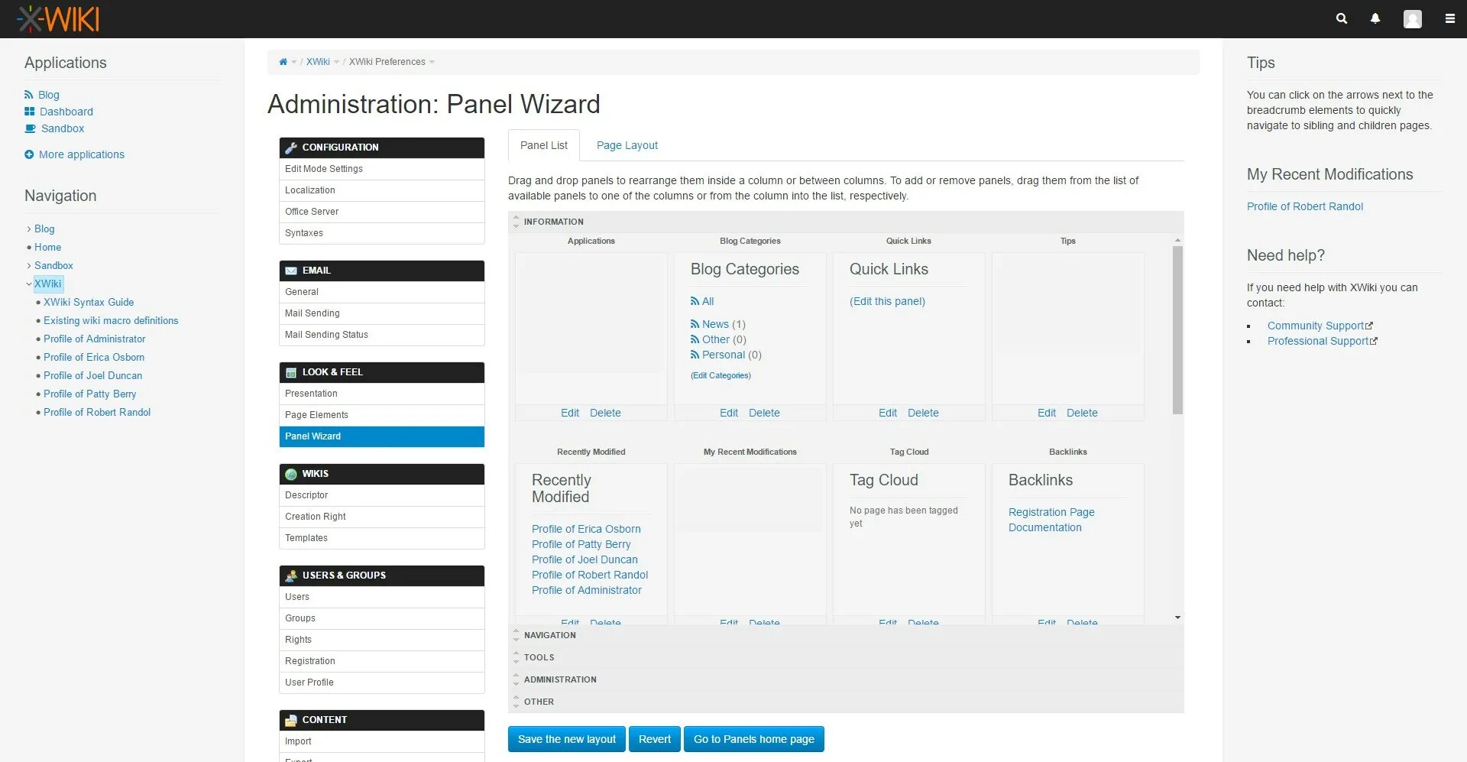The image size is (1467, 762).
Task: Select the Panel List tab
Action: click(542, 145)
